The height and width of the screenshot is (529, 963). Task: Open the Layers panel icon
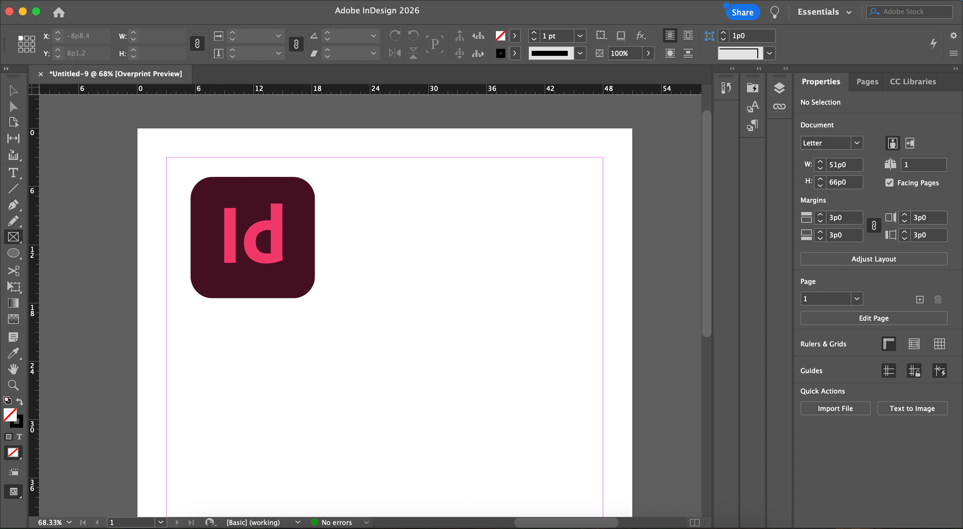779,88
